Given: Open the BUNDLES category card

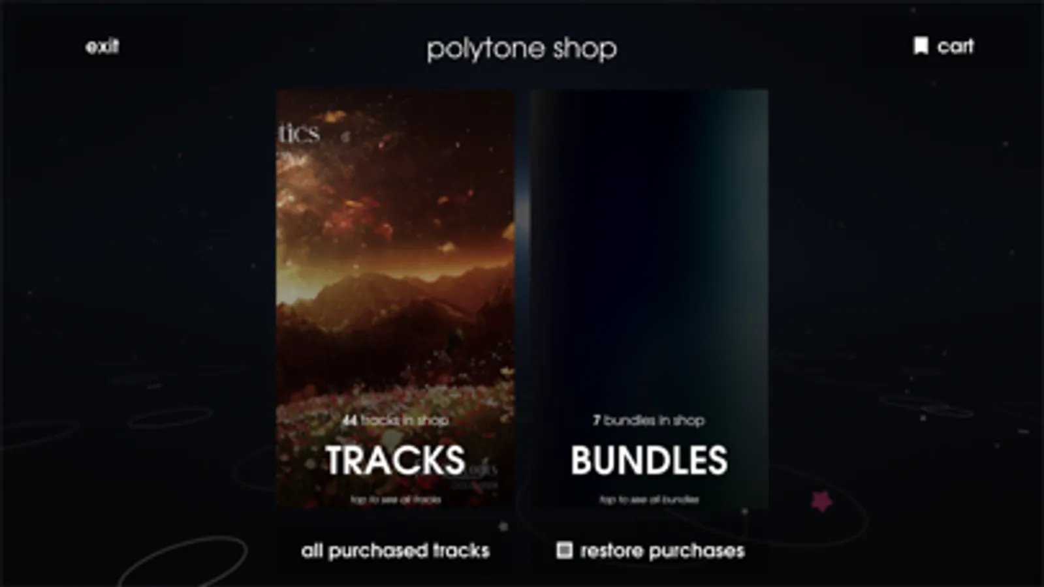Looking at the screenshot, I should coord(649,299).
